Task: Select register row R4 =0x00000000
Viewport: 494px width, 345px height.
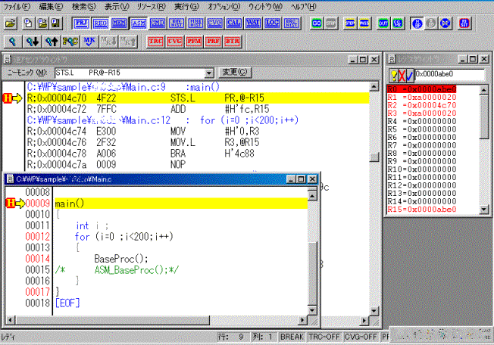Action: click(421, 121)
